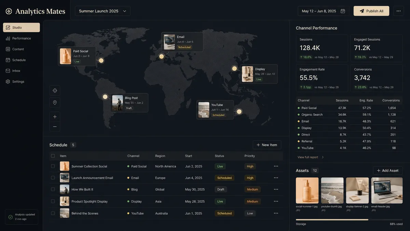Open the Inbox sidebar item
The height and width of the screenshot is (231, 410).
(22, 71)
